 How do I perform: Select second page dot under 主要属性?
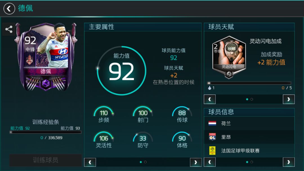click(x=146, y=162)
